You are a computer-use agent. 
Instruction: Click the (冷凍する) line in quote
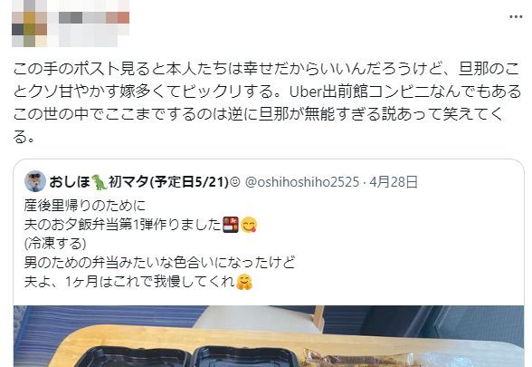(x=55, y=244)
